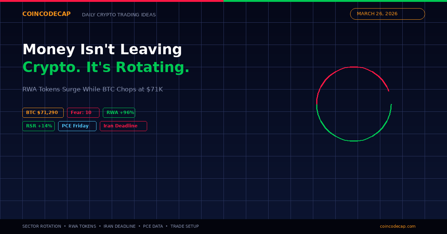Click the green Crypto. It's Rotating. headline

coord(106,67)
